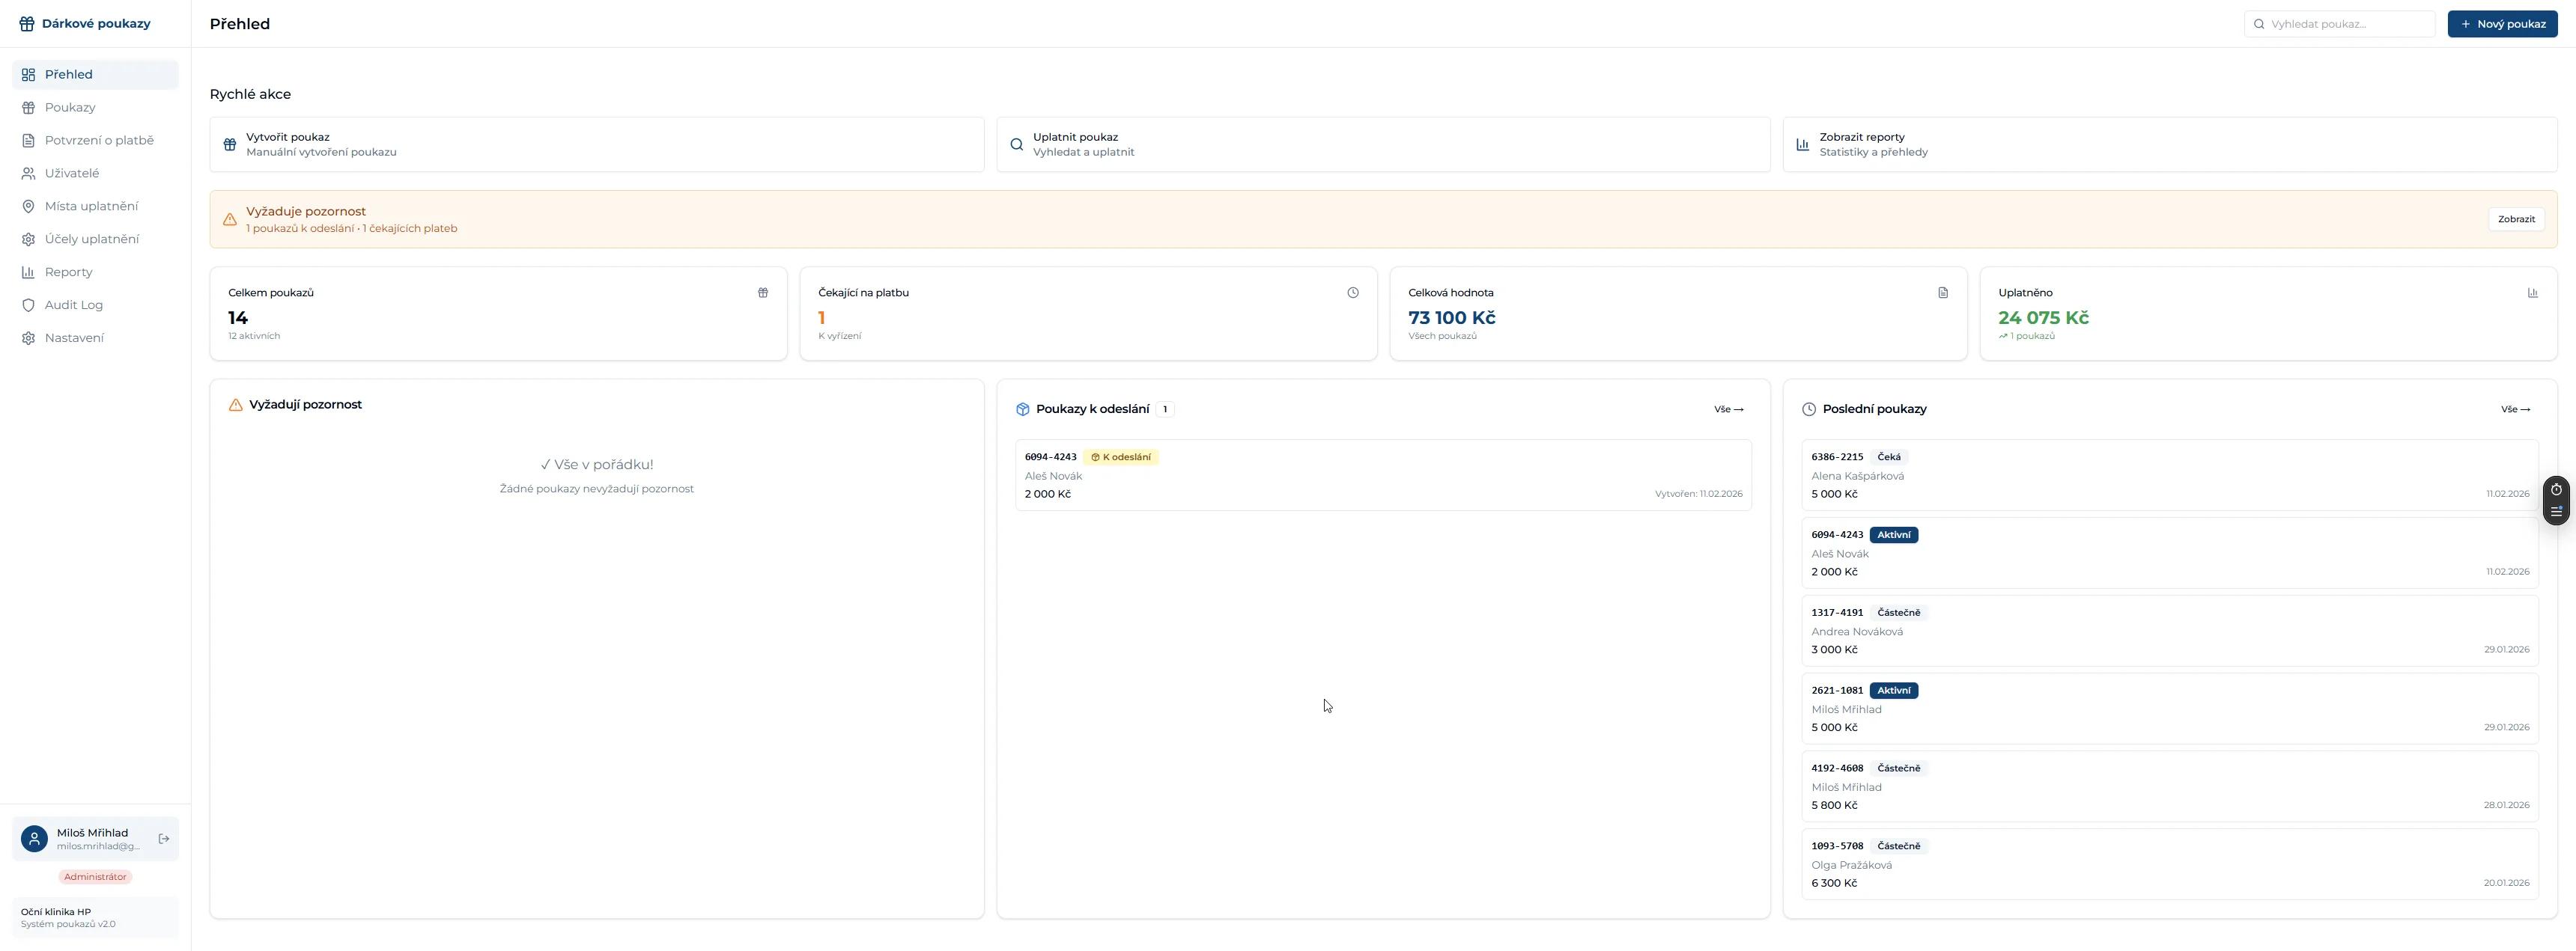Screen dimensions: 2576x951
Task: Click Vše link in Poukazy k odeslání
Action: 1728,409
